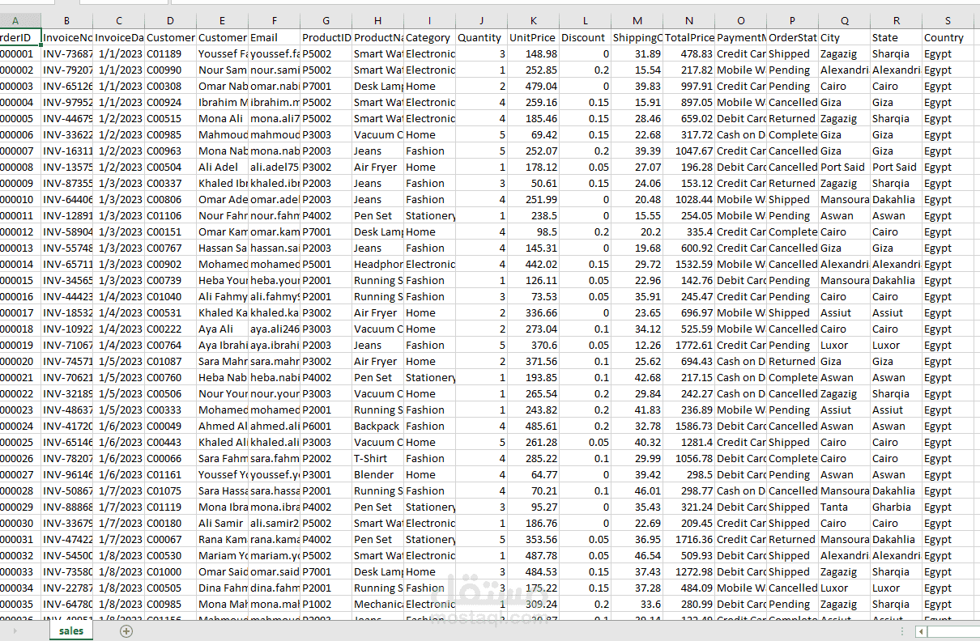
Task: Select column B header
Action: 66,21
